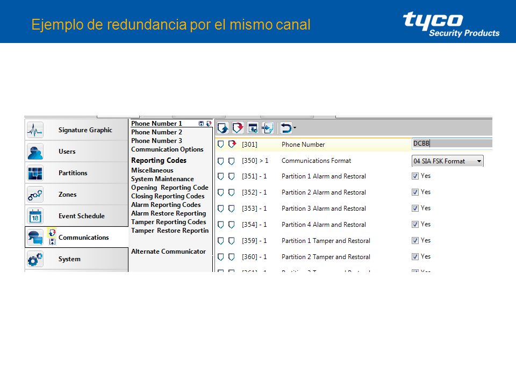
Task: Click the blue-arrow upload shield toolbar icon
Action: (x=223, y=128)
